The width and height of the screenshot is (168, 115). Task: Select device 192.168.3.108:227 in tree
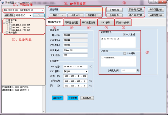21,28
